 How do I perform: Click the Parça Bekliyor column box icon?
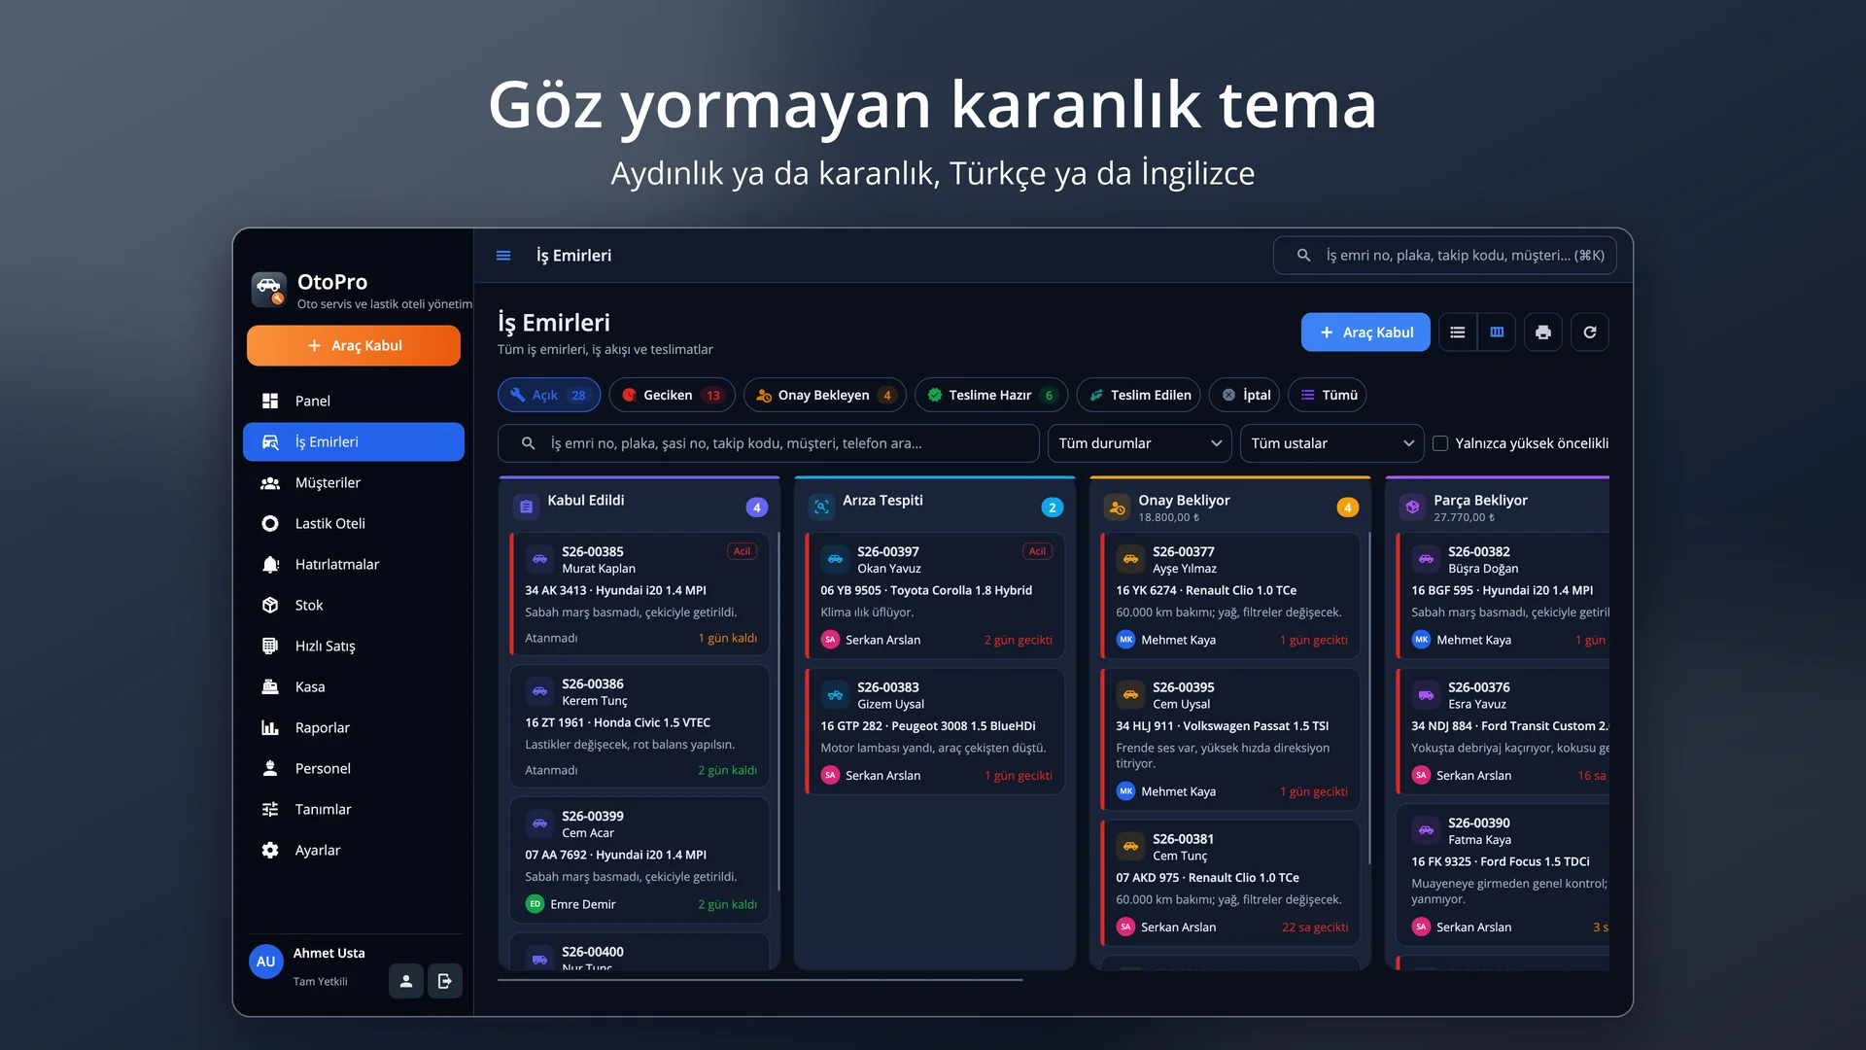point(1412,507)
